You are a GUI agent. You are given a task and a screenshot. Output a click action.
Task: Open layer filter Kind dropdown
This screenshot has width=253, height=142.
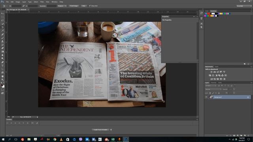click(211, 86)
